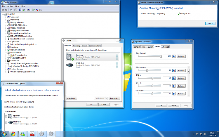This screenshot has width=219, height=137.
Task: Click the Scan for hardware changes toolbar icon
Action: [29, 10]
